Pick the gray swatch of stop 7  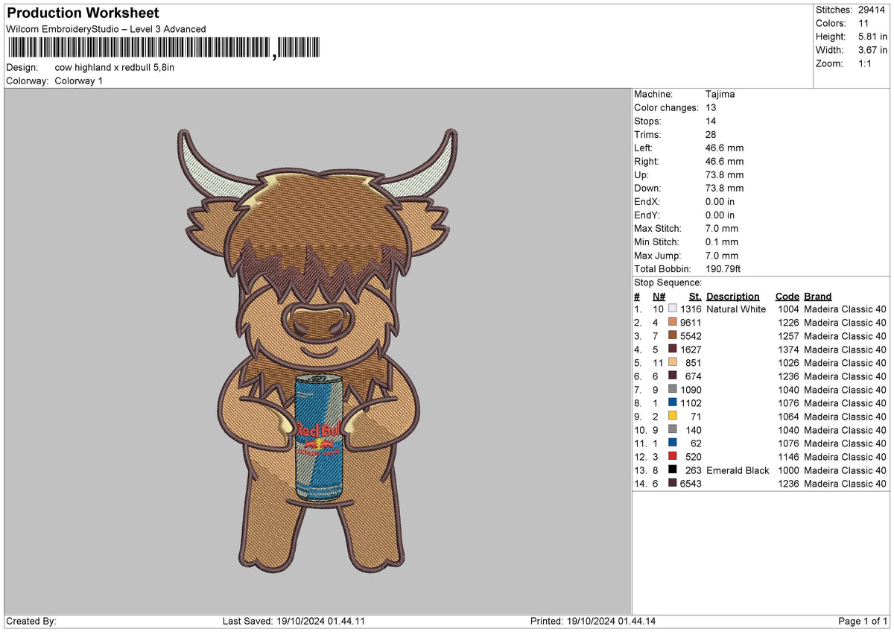673,390
